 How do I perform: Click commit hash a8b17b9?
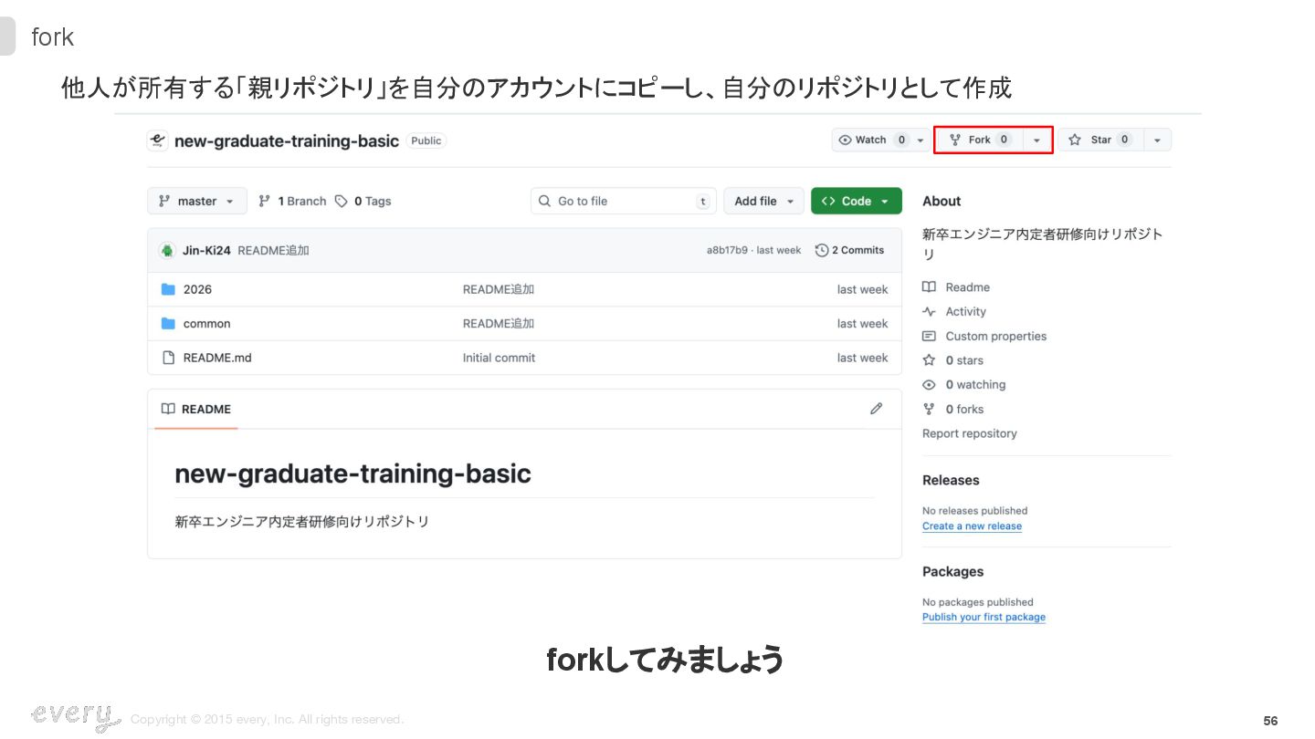pyautogui.click(x=727, y=250)
